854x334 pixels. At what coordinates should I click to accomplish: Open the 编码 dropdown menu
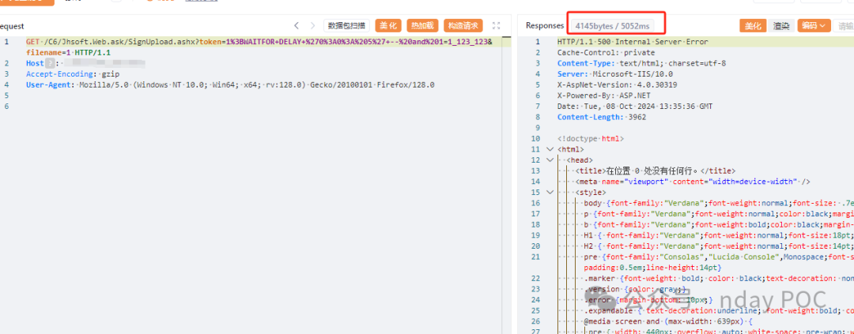point(814,25)
